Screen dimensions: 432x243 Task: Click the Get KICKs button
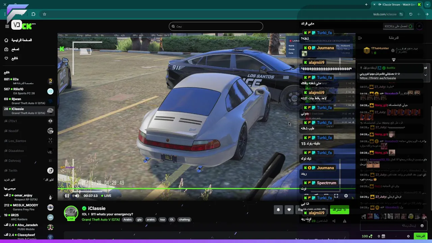(399, 26)
